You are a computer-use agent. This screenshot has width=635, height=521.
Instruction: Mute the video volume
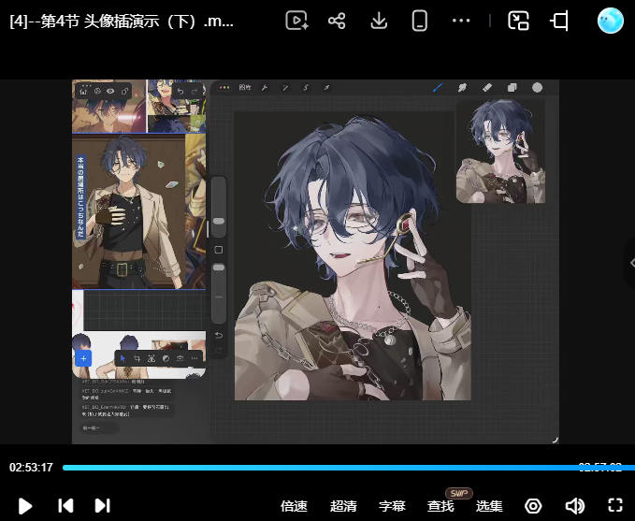pyautogui.click(x=574, y=506)
